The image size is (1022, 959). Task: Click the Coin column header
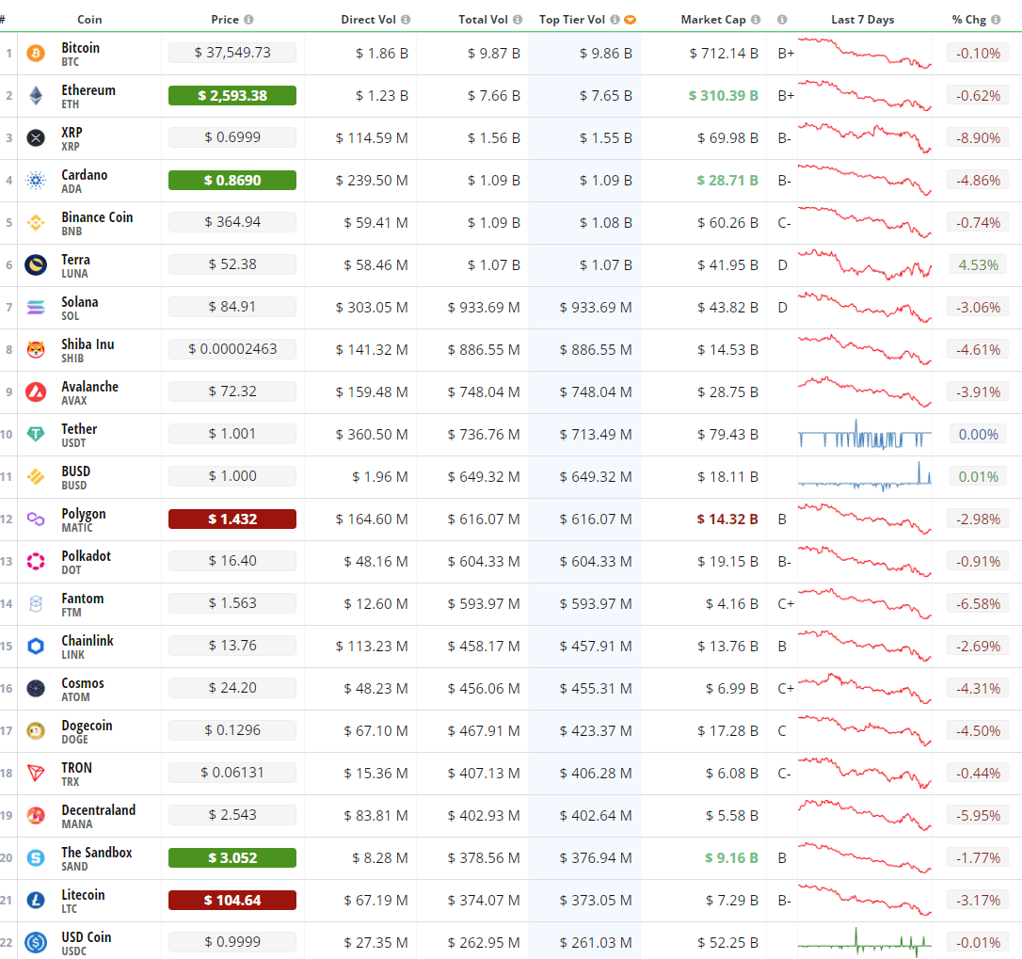pyautogui.click(x=89, y=20)
